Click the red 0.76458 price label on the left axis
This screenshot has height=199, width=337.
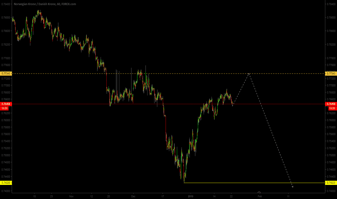(x=6, y=104)
